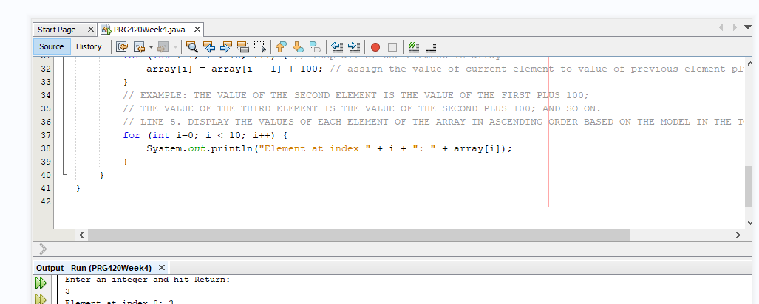Uncomment selected lines icon

(x=431, y=47)
